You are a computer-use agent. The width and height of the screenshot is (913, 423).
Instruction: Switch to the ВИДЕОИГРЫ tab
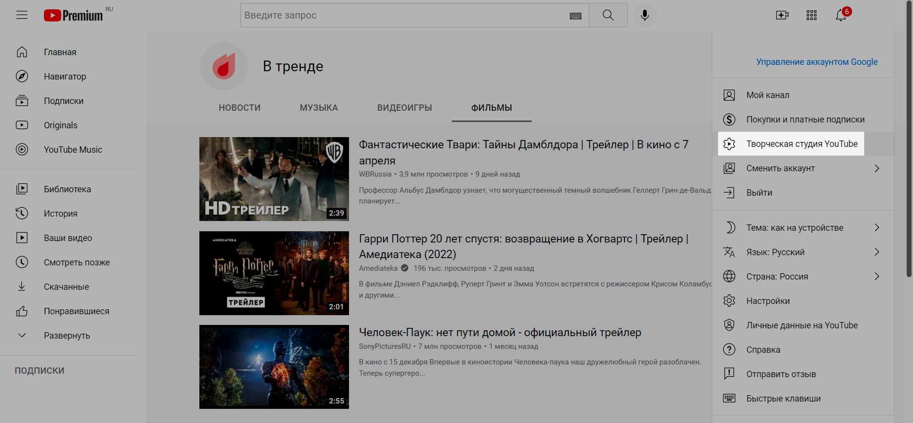(405, 108)
